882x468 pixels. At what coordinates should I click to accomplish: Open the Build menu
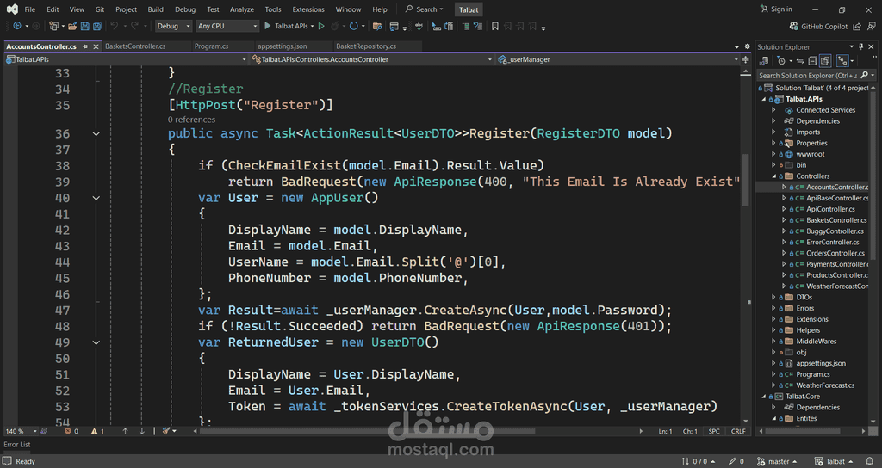(x=155, y=9)
